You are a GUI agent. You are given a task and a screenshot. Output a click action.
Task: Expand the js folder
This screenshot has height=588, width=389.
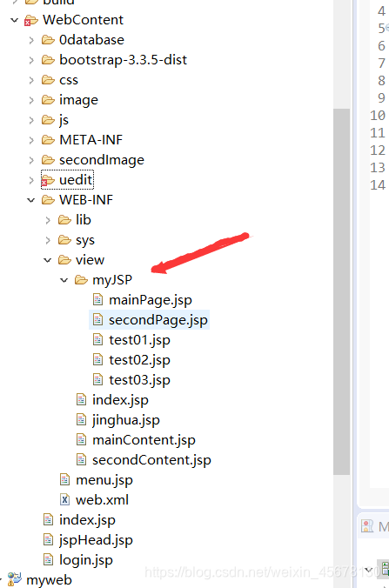(31, 120)
